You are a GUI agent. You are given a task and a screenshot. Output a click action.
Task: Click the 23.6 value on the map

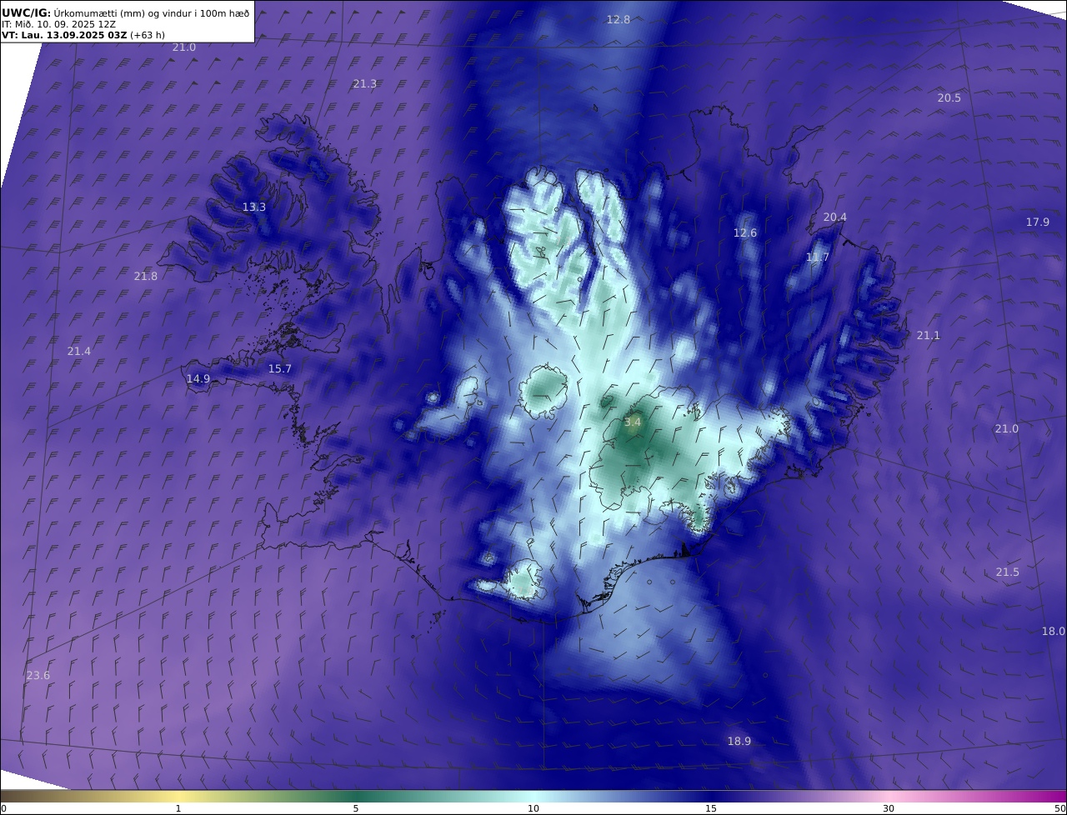(38, 675)
